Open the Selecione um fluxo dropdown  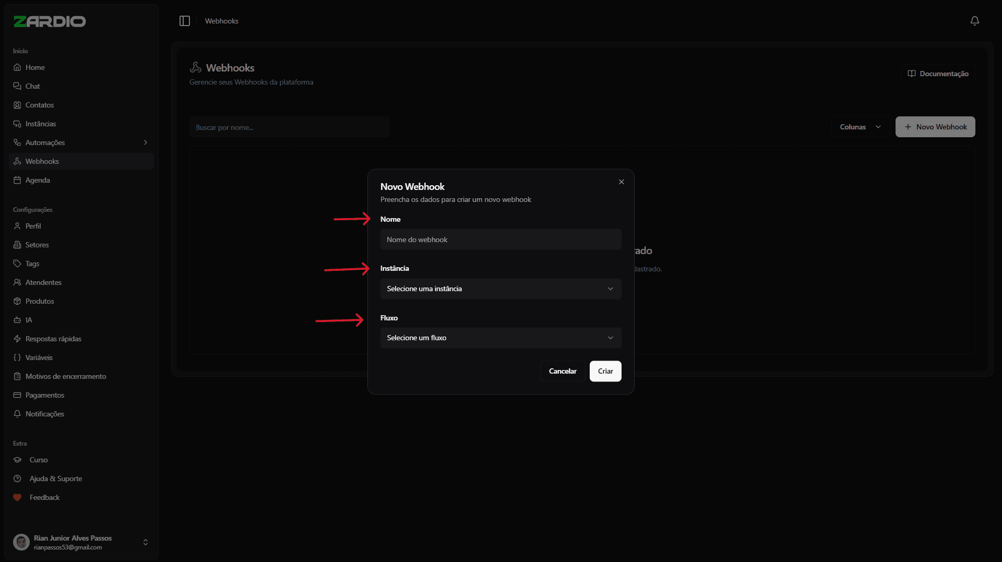[500, 338]
